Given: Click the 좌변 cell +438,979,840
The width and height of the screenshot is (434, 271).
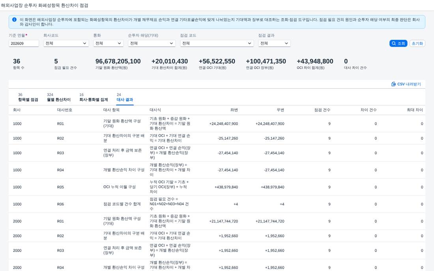Looking at the screenshot, I should coord(226,187).
